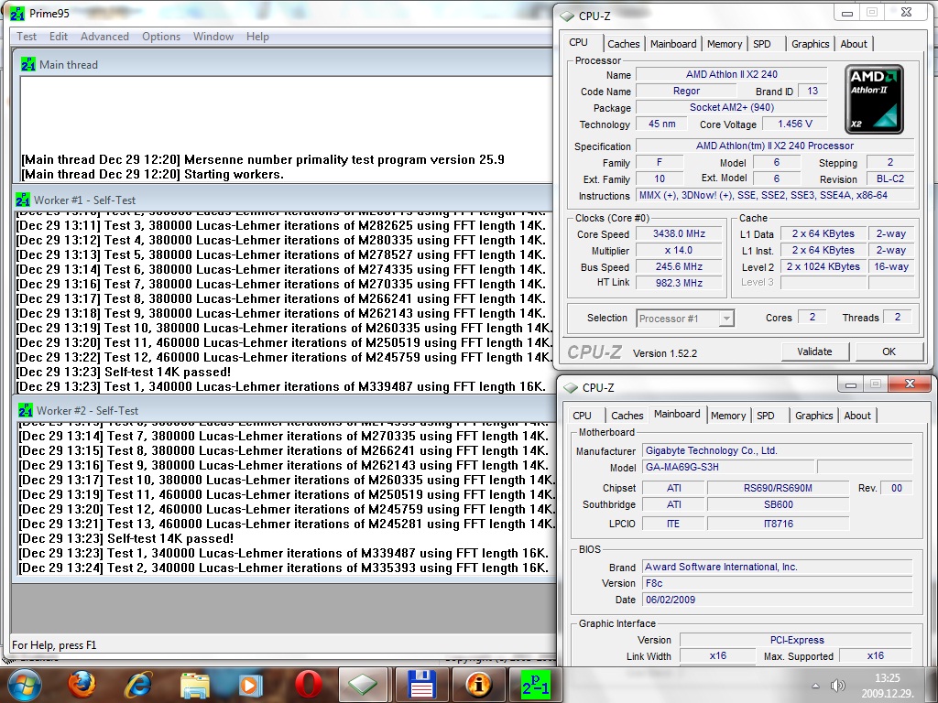The width and height of the screenshot is (938, 703).
Task: Switch to CPU-Z taskbar button
Action: coord(364,685)
